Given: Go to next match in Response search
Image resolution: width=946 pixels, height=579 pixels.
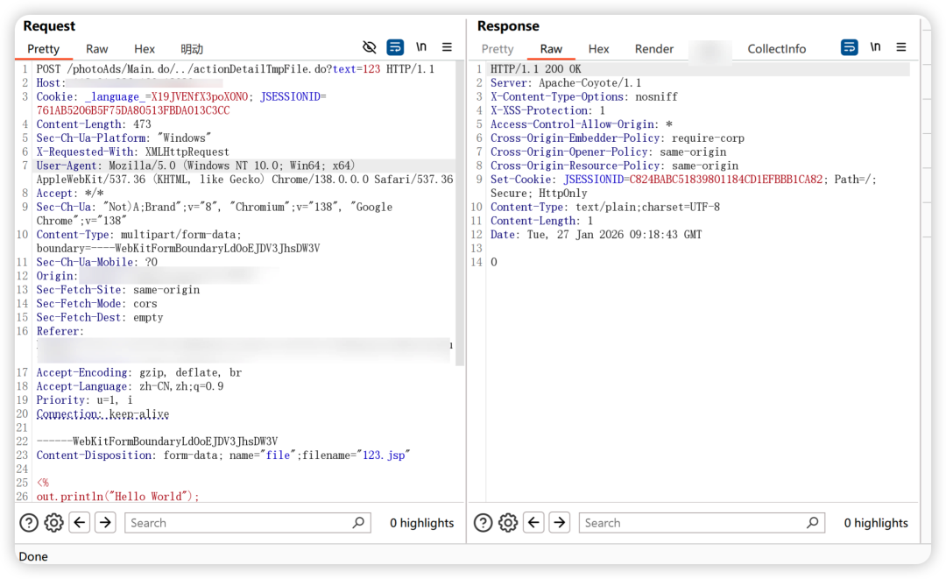Looking at the screenshot, I should [x=560, y=523].
